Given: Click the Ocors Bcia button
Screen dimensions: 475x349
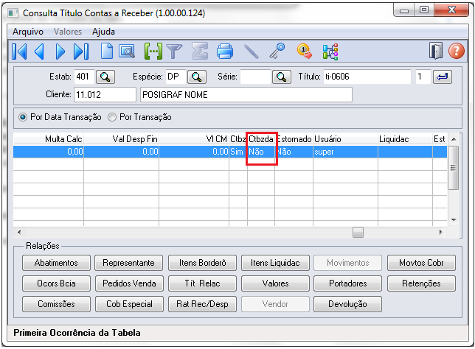Looking at the screenshot, I should 56,283.
